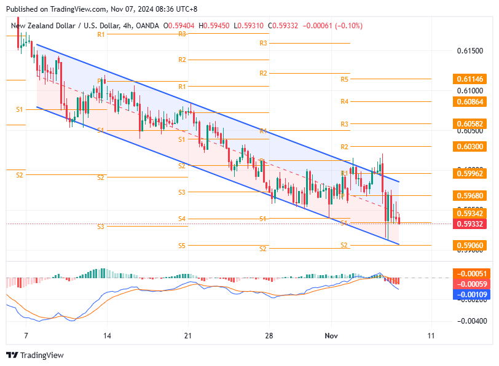
Task: Select the 0.60300 orange price label
Action: pos(470,147)
